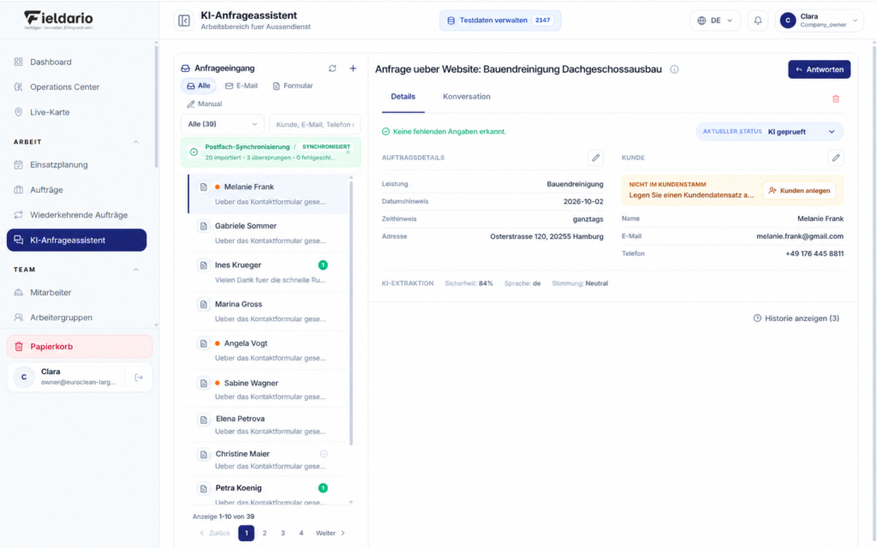The height and width of the screenshot is (548, 877).
Task: Dismiss the Postfach-Synchronisierung banner
Action: [348, 152]
